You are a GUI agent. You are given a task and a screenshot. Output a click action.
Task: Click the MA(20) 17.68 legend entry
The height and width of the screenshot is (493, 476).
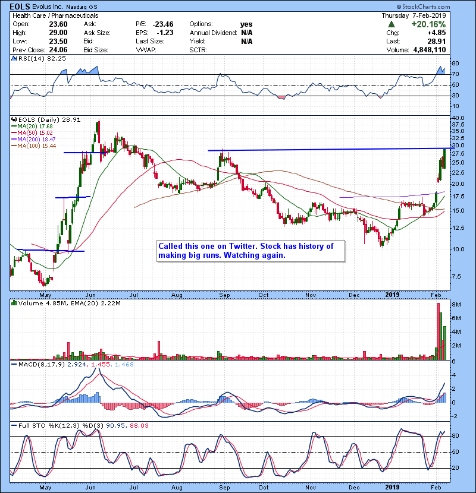point(32,127)
